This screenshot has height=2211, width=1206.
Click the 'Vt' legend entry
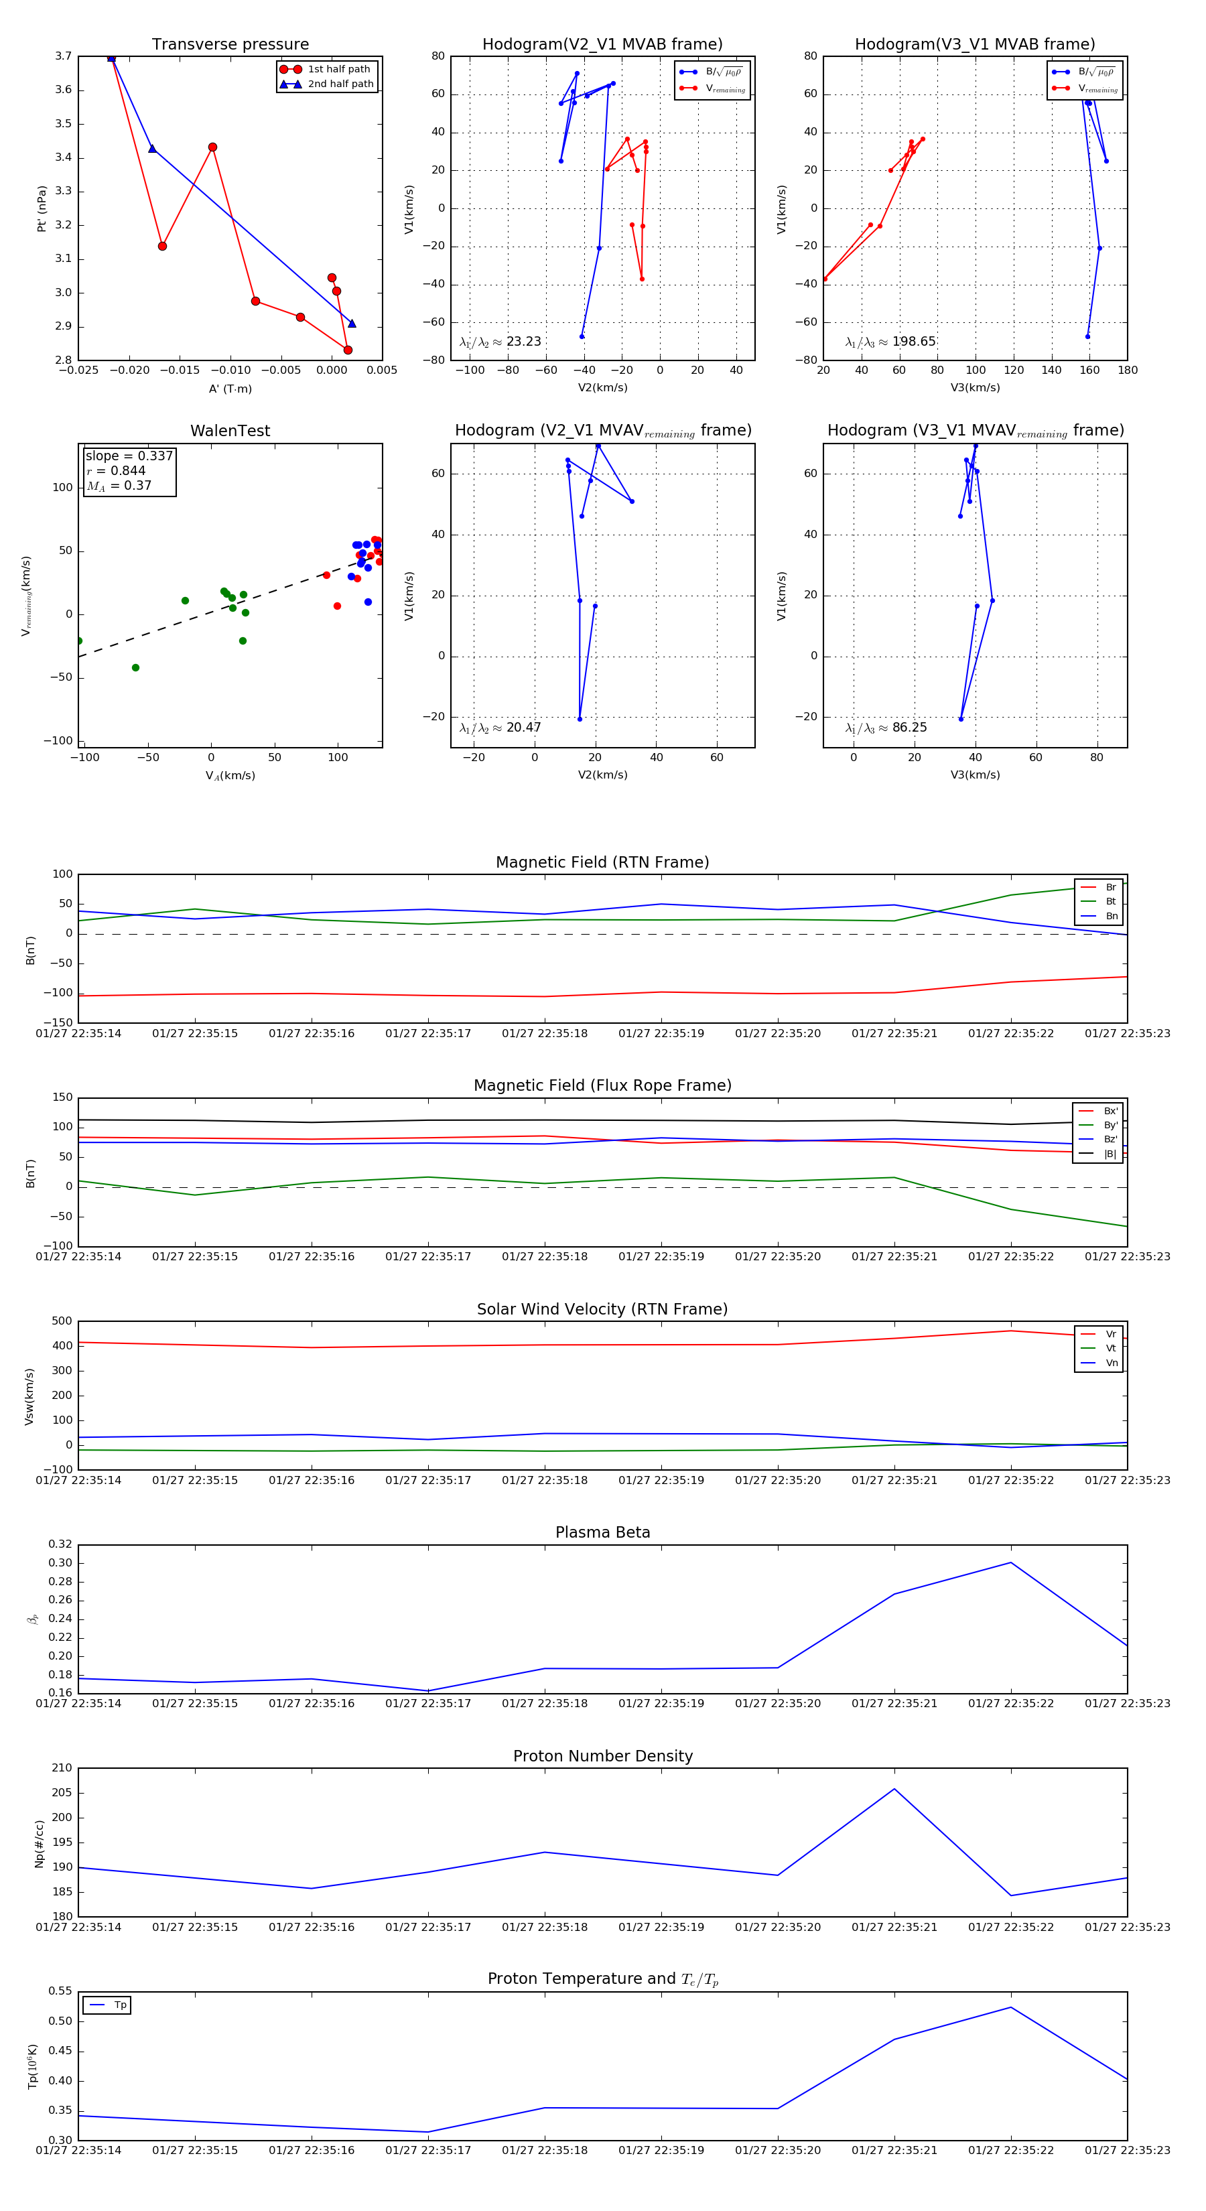click(x=1099, y=1349)
